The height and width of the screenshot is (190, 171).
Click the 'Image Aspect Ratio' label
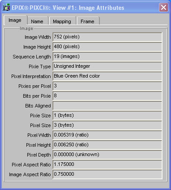(30, 174)
